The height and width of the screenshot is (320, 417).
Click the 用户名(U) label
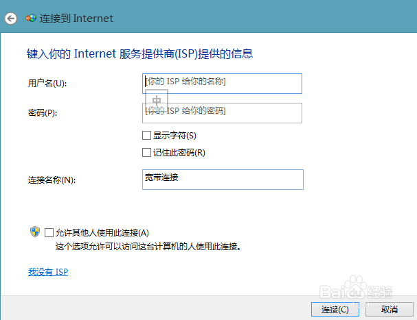coord(47,84)
